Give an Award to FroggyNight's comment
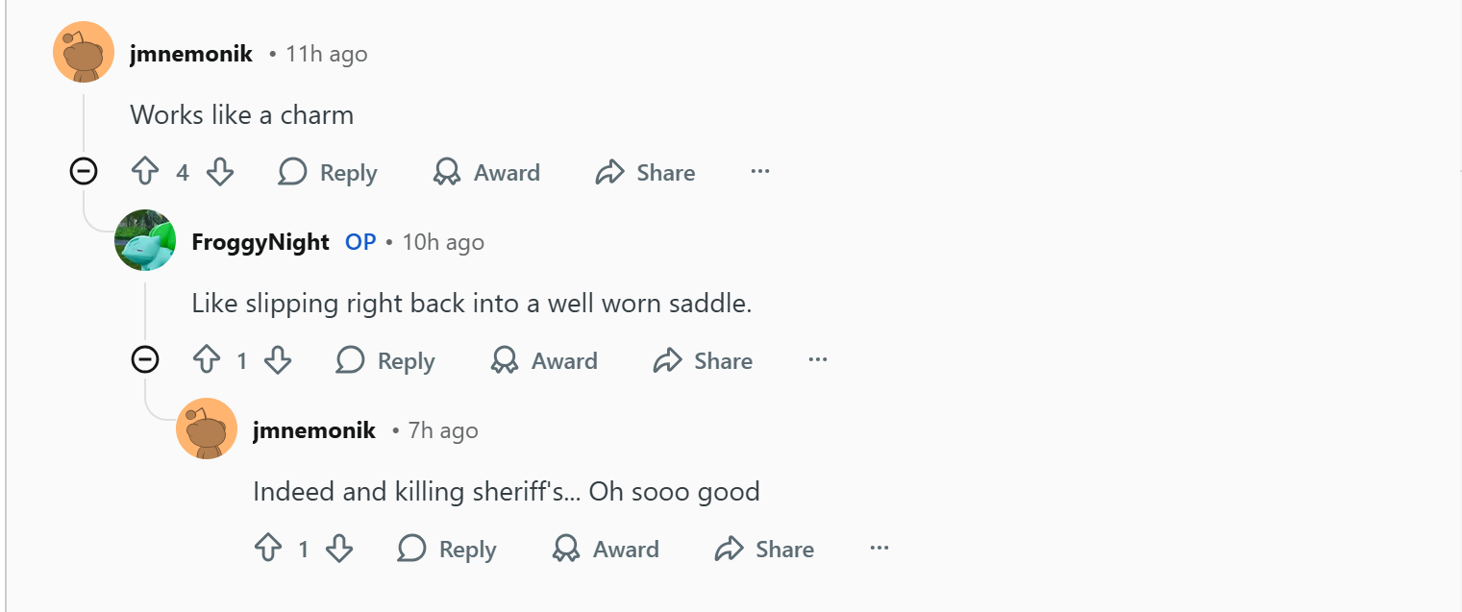The image size is (1462, 612). click(544, 361)
